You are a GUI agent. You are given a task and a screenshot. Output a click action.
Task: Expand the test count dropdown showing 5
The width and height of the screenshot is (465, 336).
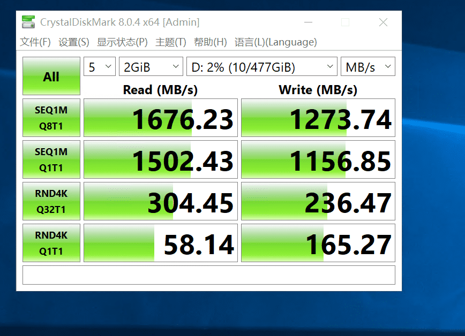(100, 67)
